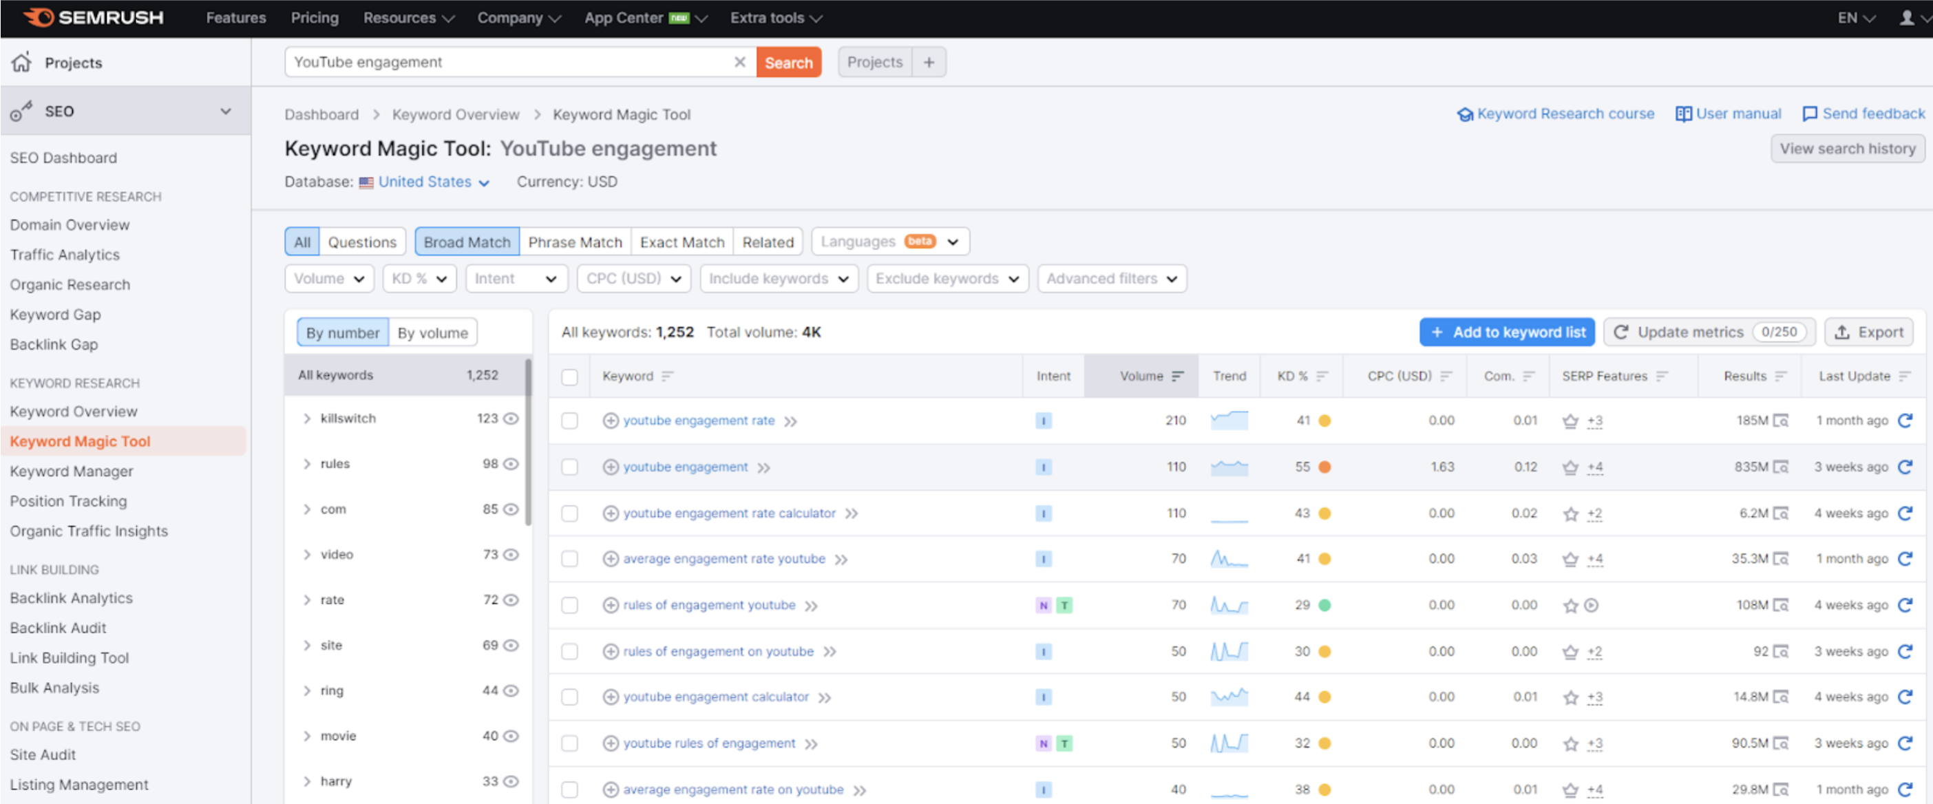
Task: Click the plus icon next to Projects button
Action: pyautogui.click(x=929, y=63)
